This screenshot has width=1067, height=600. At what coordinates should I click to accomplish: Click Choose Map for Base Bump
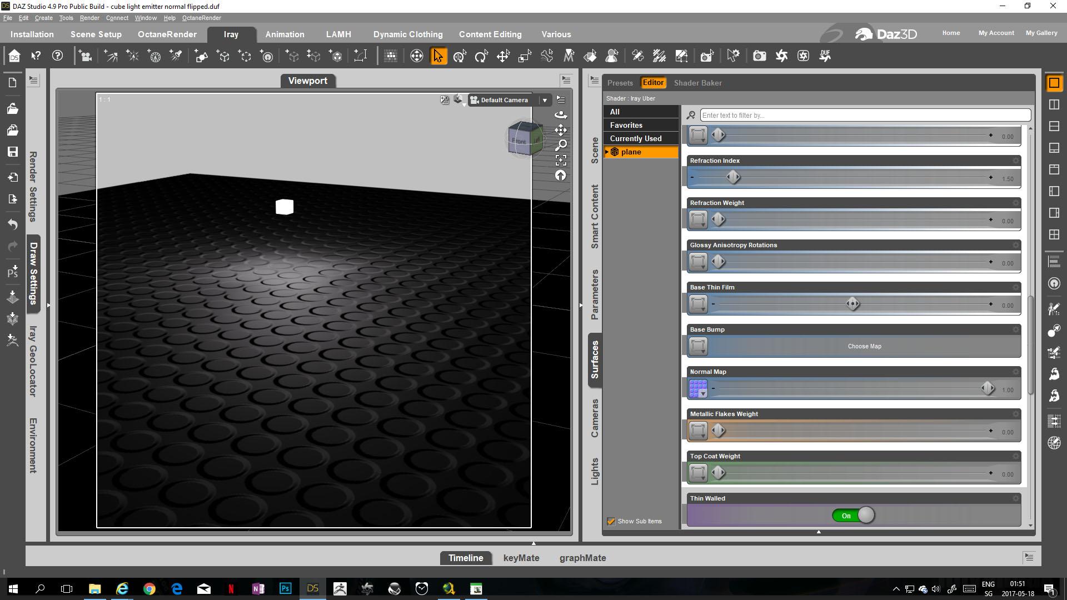click(x=864, y=346)
